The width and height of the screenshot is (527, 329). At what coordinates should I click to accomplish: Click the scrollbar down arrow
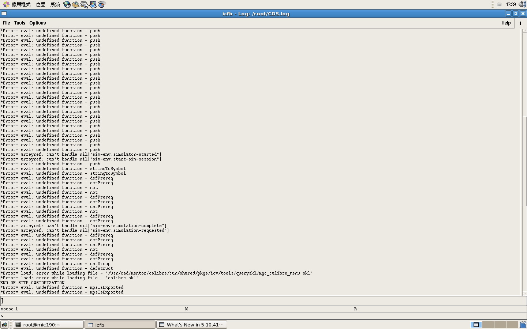[524, 293]
